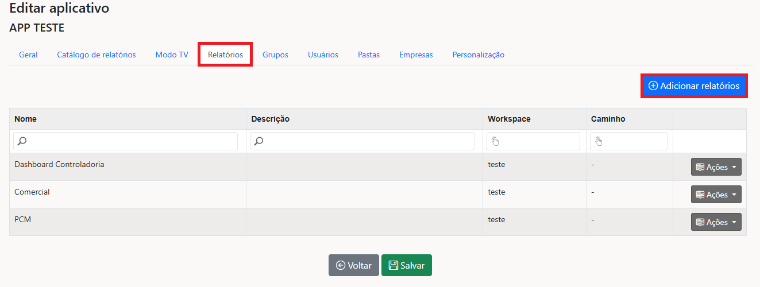
Task: Switch to the Geral tab
Action: (28, 55)
